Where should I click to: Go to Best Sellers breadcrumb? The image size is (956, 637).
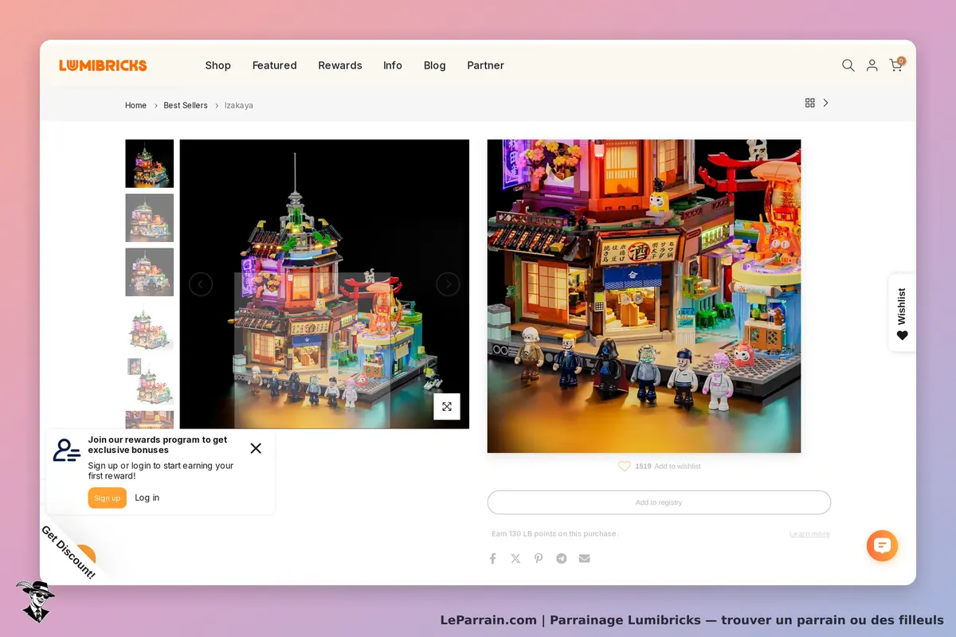pos(186,105)
